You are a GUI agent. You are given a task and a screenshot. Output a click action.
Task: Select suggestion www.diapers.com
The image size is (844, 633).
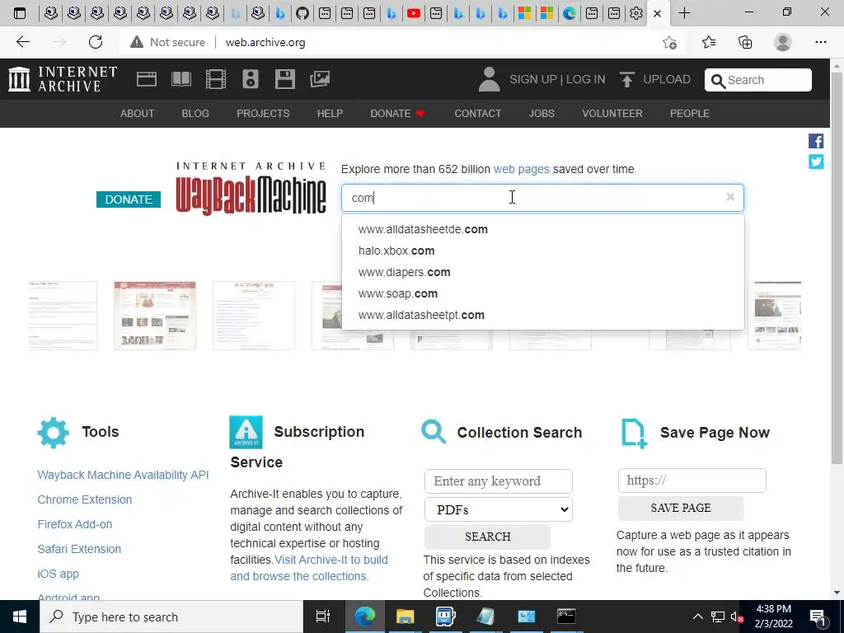tap(543, 272)
